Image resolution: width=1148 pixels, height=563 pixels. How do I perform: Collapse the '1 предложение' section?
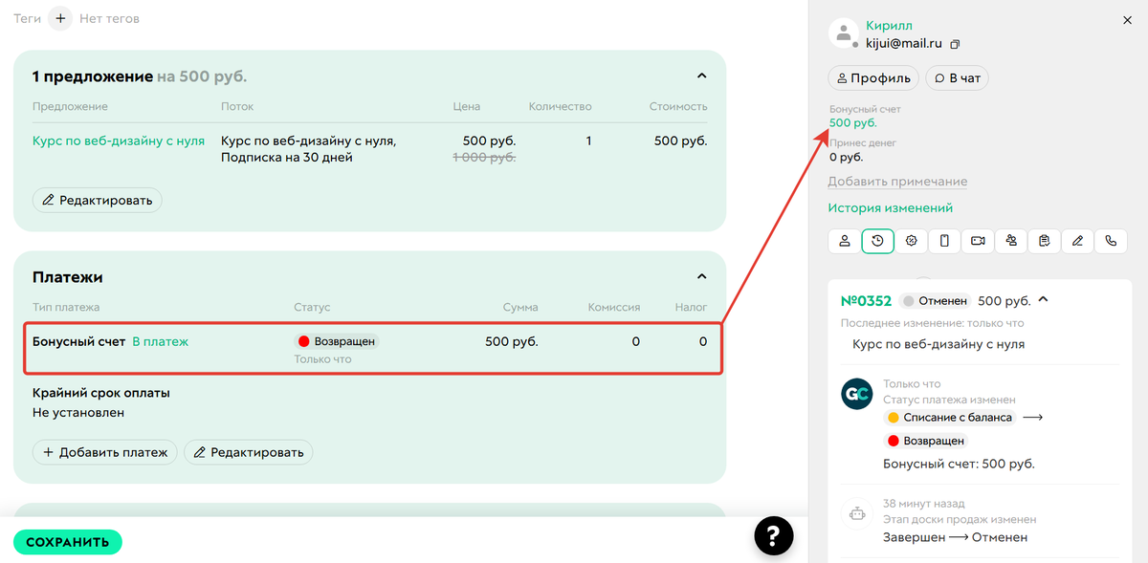tap(701, 76)
